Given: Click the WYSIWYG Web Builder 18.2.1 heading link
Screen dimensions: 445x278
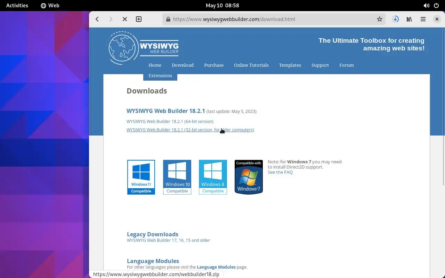Looking at the screenshot, I should 166,111.
